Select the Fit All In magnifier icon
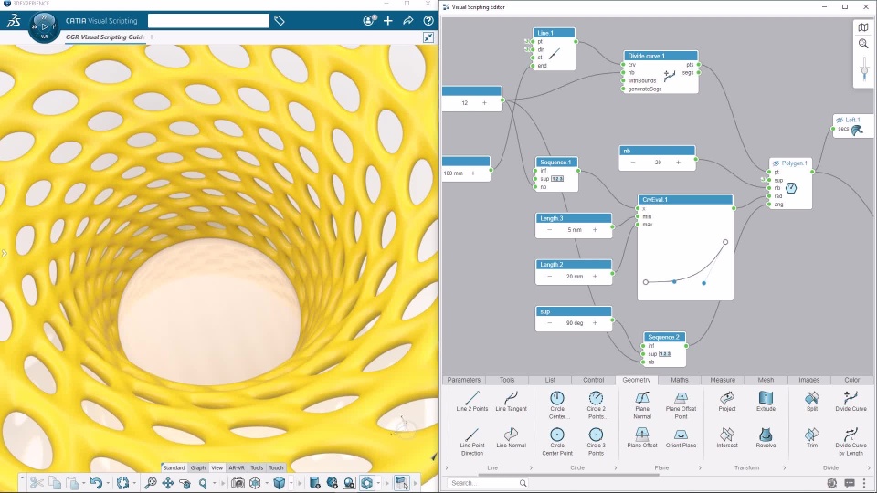 [x=151, y=482]
